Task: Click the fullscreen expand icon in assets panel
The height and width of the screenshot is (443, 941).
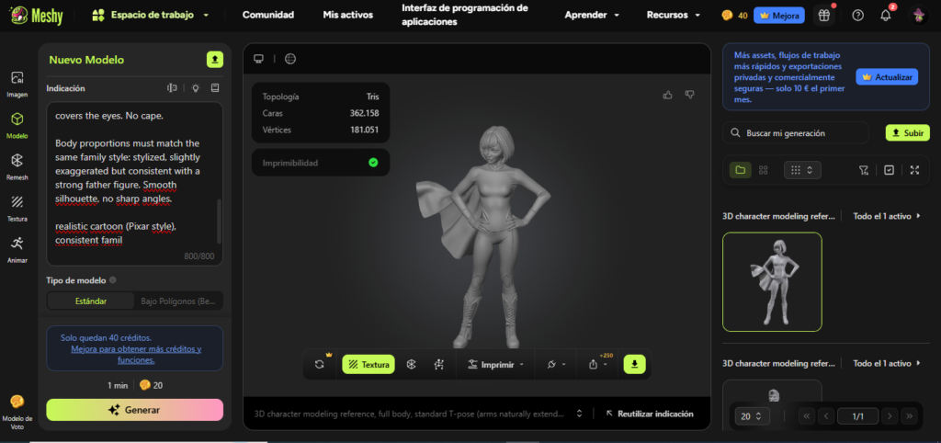Action: (x=914, y=170)
